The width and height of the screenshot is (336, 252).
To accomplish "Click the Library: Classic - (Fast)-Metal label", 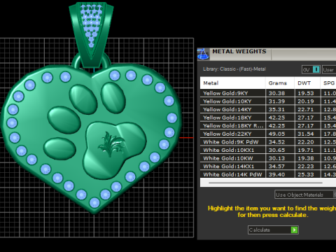I will point(234,69).
